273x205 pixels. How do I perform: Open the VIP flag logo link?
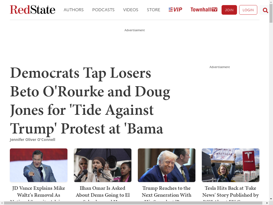coord(175,10)
